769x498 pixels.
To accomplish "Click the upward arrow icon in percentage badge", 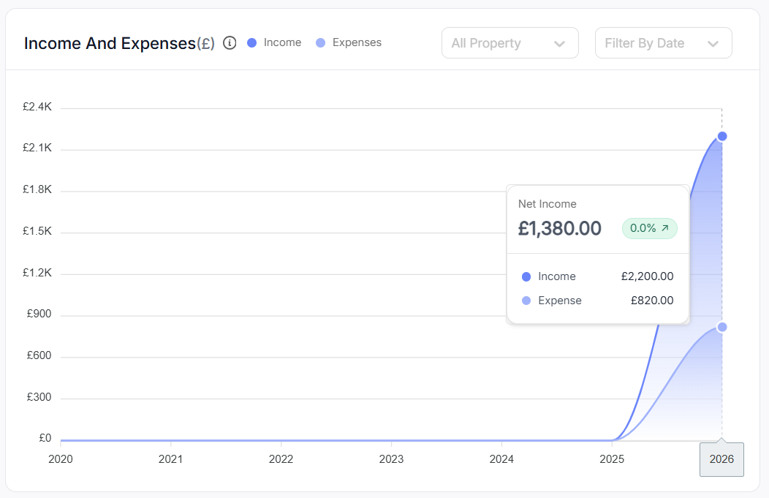I will [x=665, y=228].
